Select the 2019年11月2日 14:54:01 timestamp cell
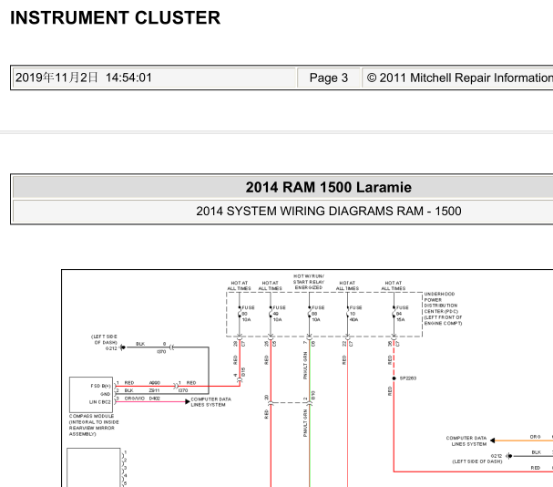The width and height of the screenshot is (553, 487). tap(154, 78)
